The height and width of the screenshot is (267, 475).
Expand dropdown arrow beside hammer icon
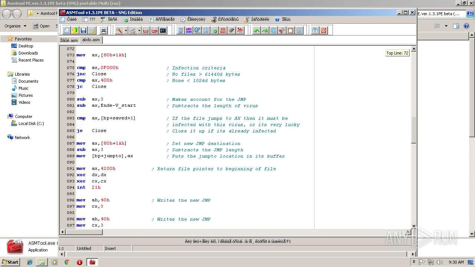[126, 30]
